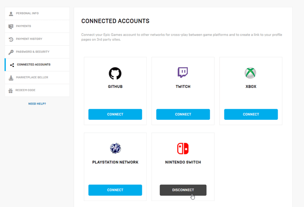Click the purple Twitch logo

(x=183, y=72)
